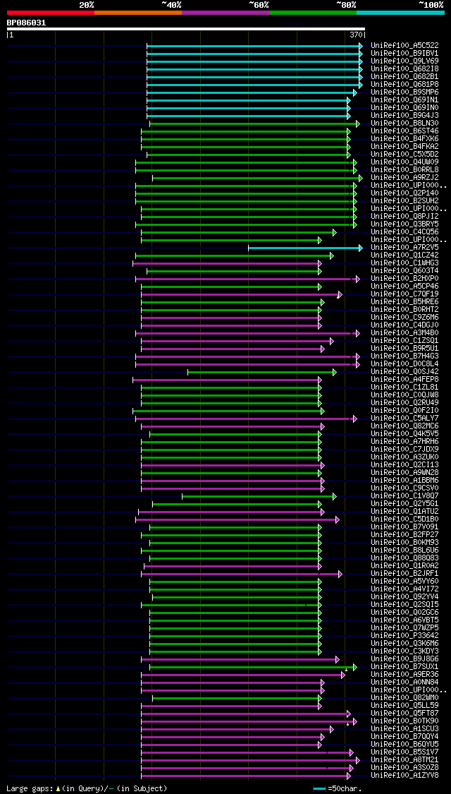The height and width of the screenshot is (794, 451).
Task: Select the UniRef100_Q4K5V5 label
Action: pos(404,433)
